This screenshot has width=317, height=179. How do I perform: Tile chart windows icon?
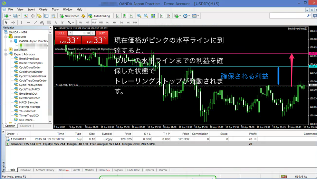(153, 16)
